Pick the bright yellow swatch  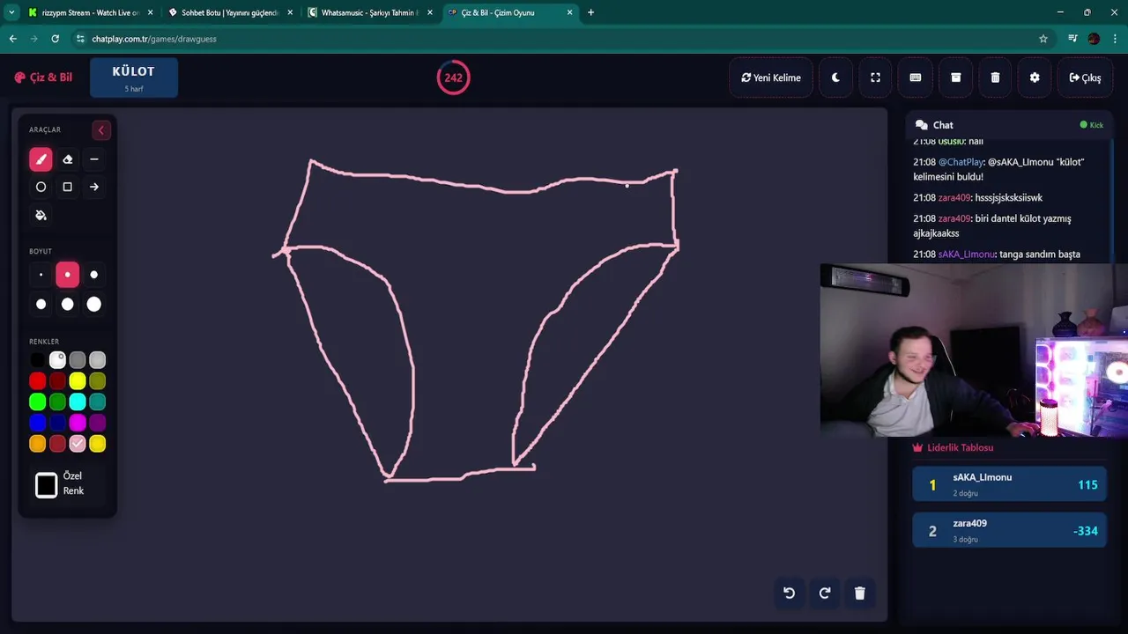pyautogui.click(x=78, y=381)
